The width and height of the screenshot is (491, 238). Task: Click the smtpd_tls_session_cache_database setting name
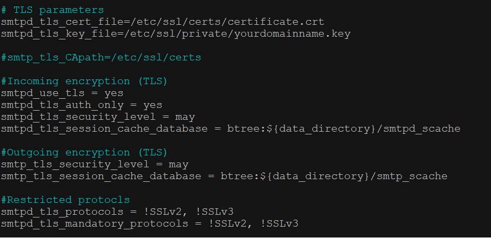point(104,129)
